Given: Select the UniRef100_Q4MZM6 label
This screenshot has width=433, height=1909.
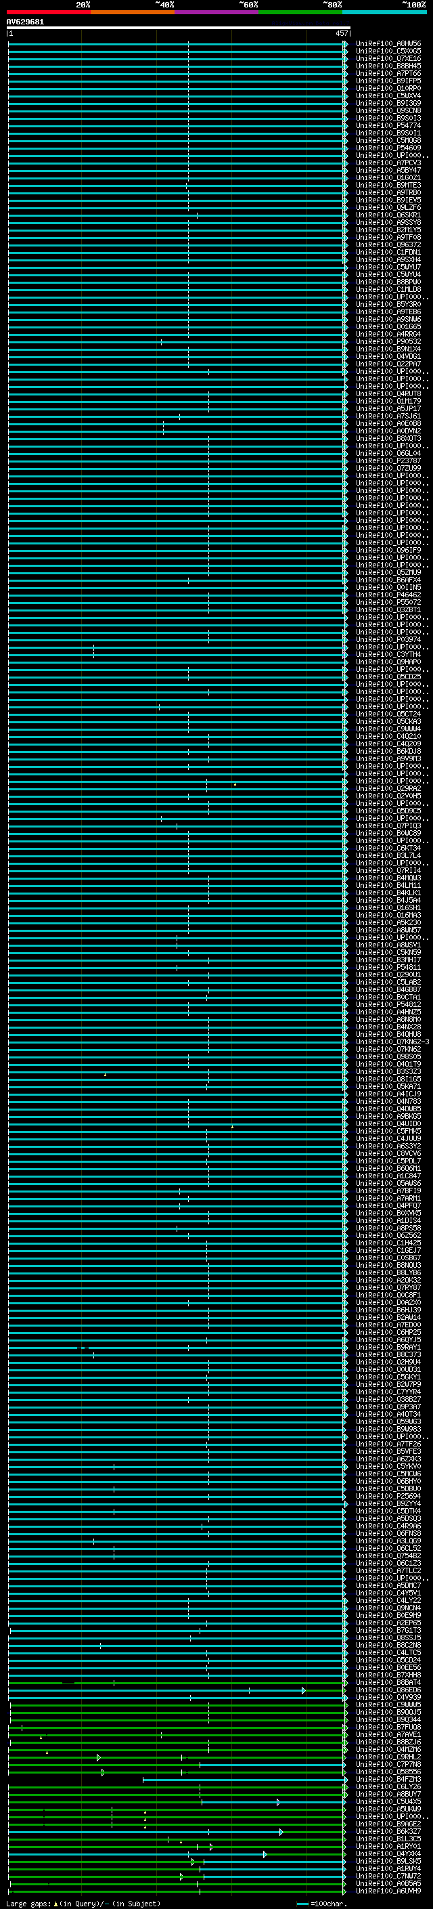Looking at the screenshot, I should click(x=388, y=1749).
